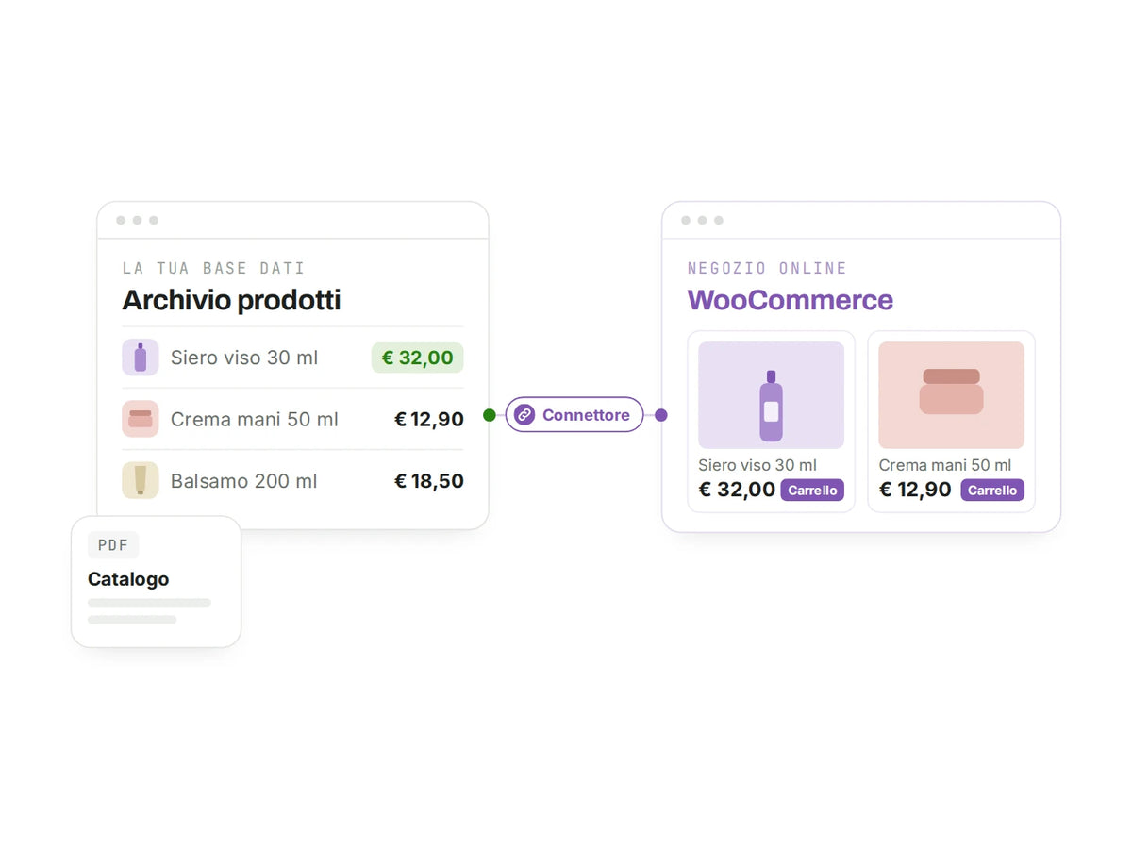The image size is (1132, 849).
Task: Click the Archivio prodotti heading
Action: point(232,301)
